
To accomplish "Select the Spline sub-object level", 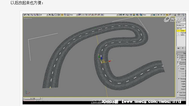I will point(182,35).
